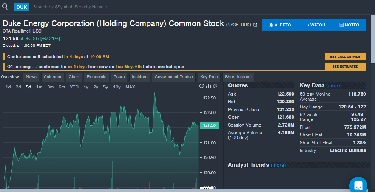Screen dimensions: 375x192
Task: Select the 1m chart range
Action: click(x=39, y=87)
